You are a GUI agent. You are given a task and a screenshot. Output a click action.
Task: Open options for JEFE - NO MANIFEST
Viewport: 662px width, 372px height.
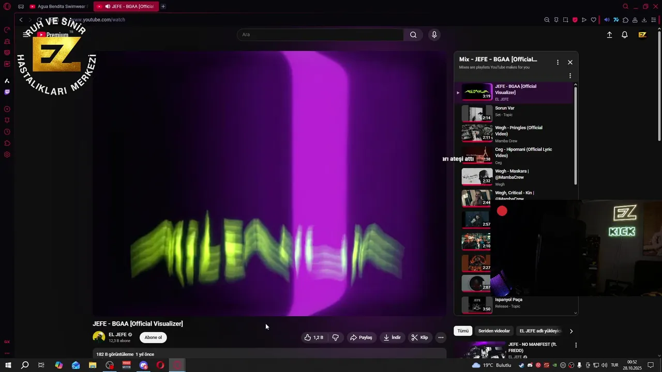coord(576,345)
